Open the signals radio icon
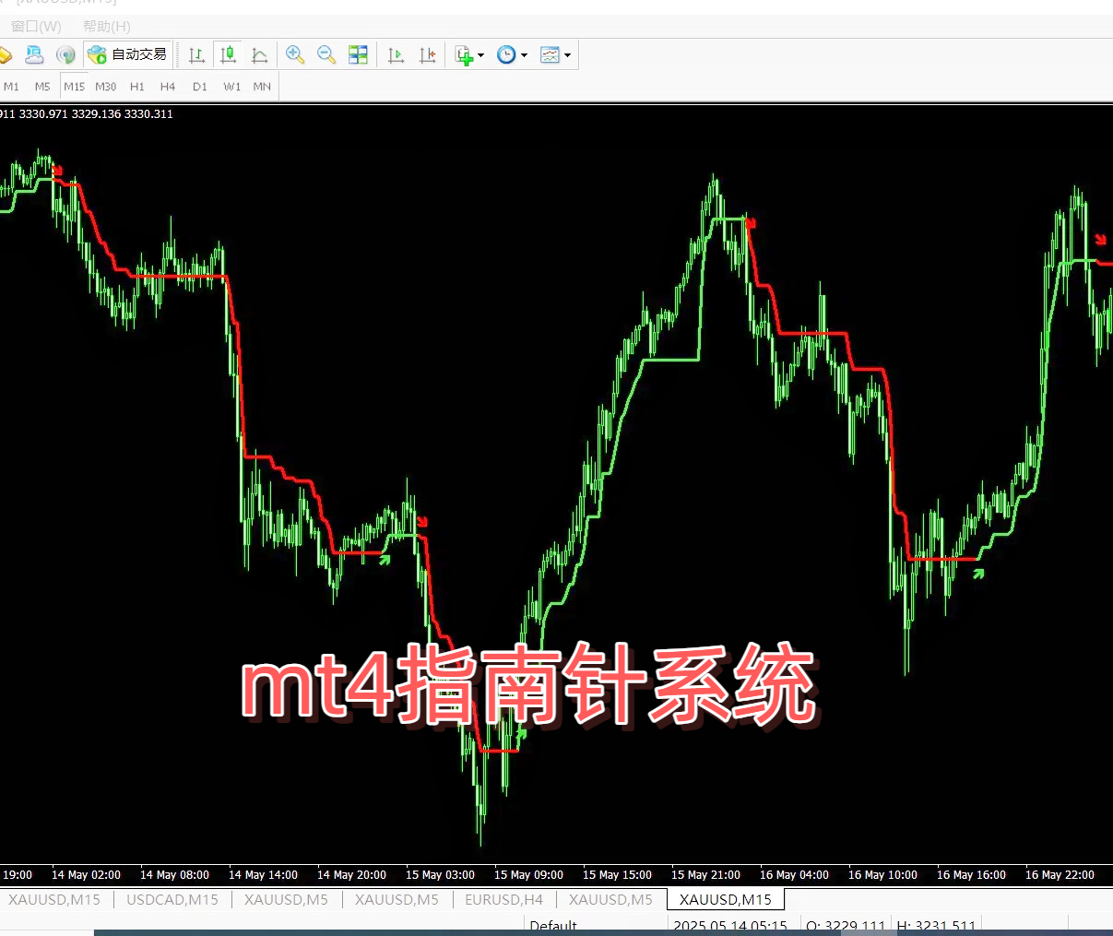 [x=65, y=54]
